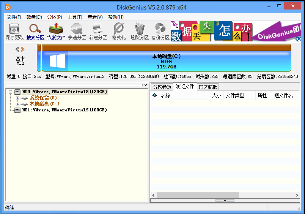
Task: Select the 格式化 format tool
Action: click(x=119, y=32)
